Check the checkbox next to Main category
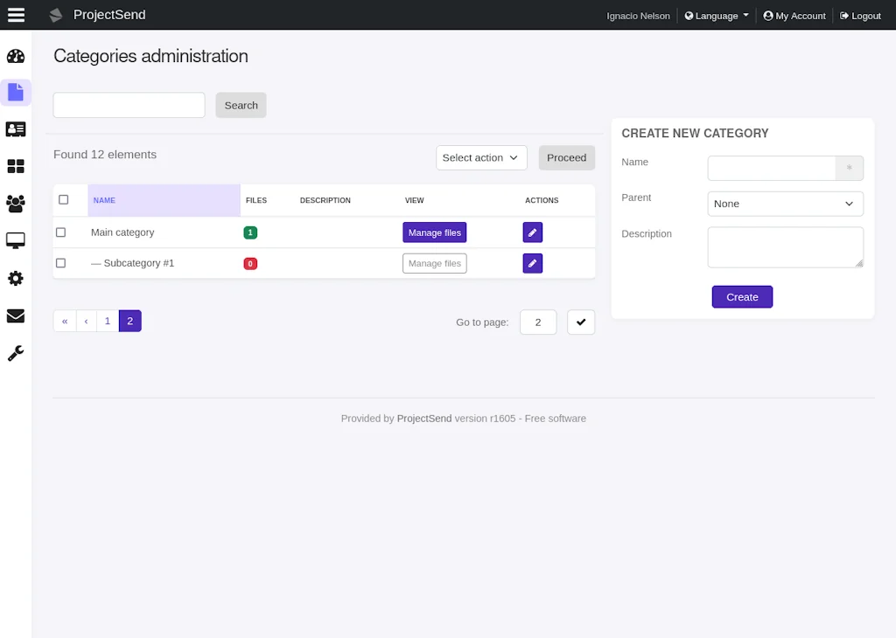Image resolution: width=896 pixels, height=638 pixels. click(60, 232)
